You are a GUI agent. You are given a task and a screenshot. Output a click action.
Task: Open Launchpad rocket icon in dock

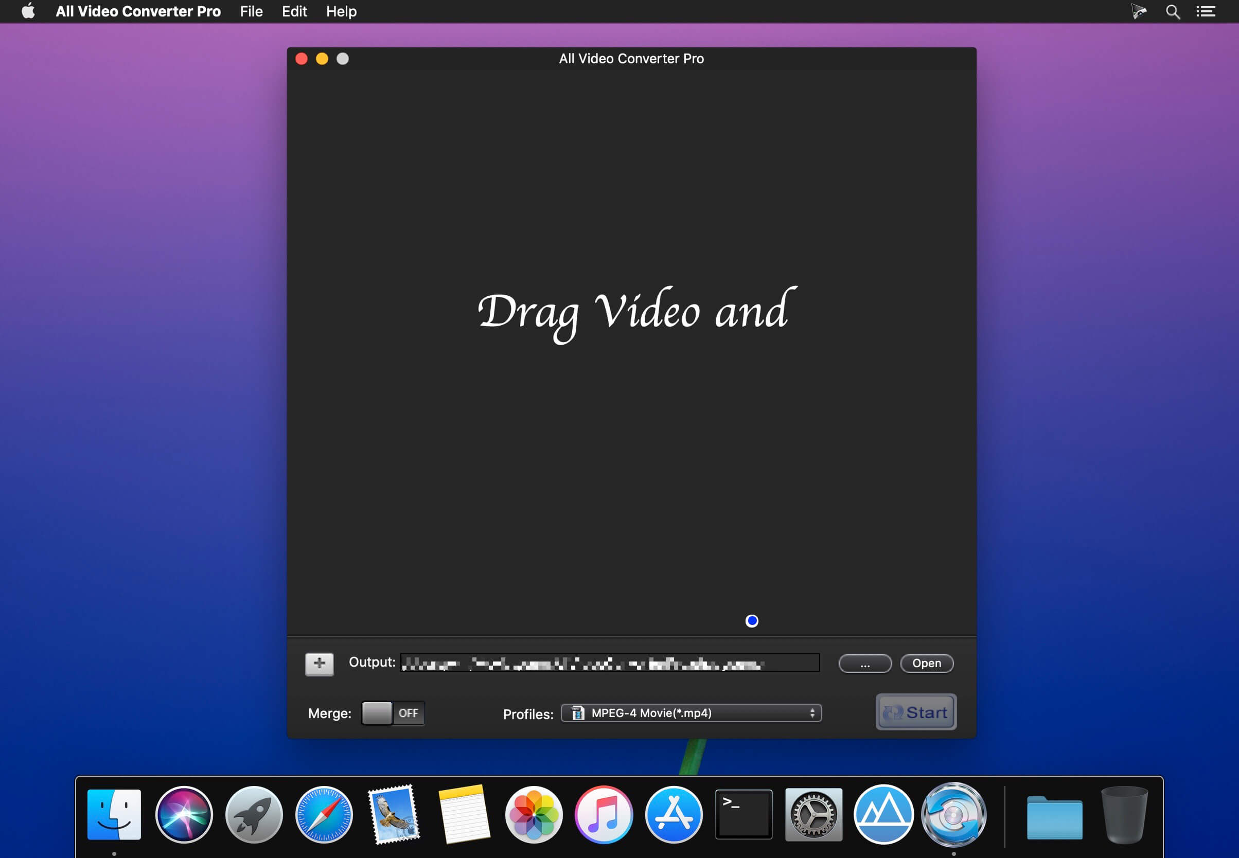click(254, 814)
